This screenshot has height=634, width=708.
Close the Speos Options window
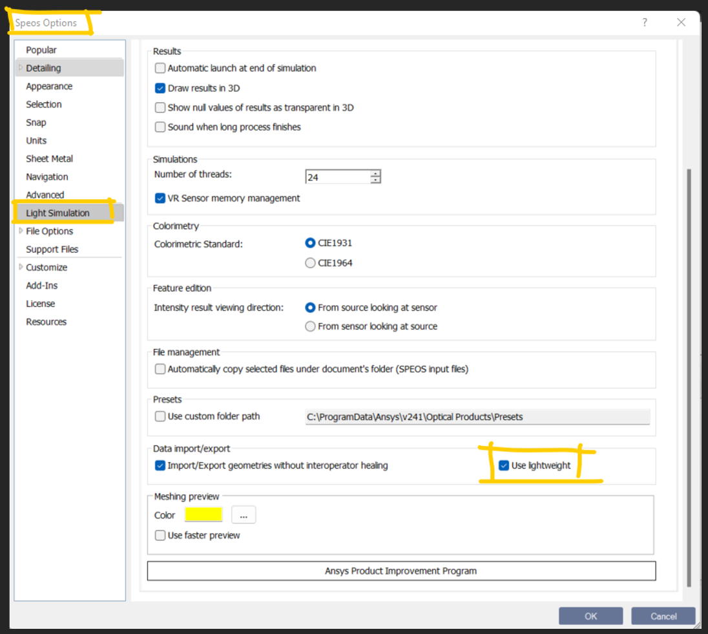682,22
